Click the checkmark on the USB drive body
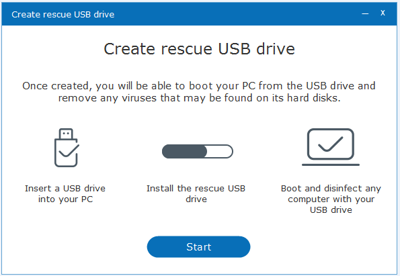Image resolution: width=400 pixels, height=276 pixels. point(69,150)
